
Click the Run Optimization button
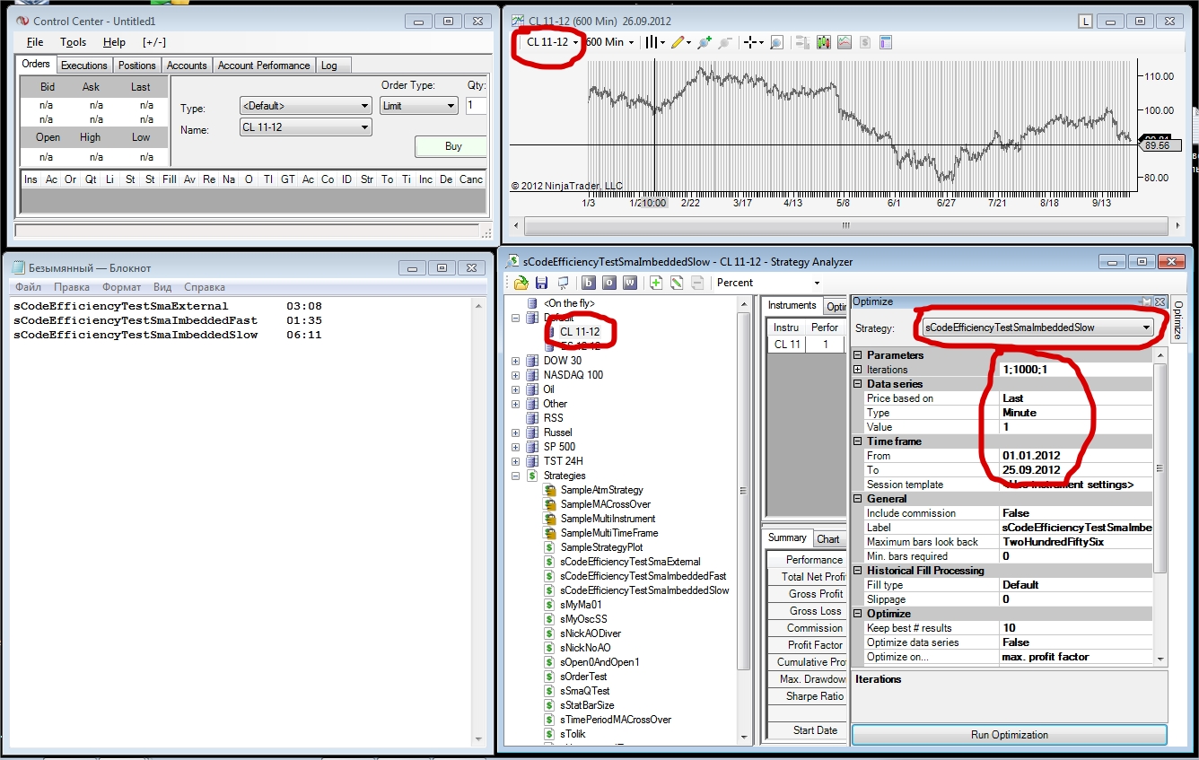(1010, 735)
